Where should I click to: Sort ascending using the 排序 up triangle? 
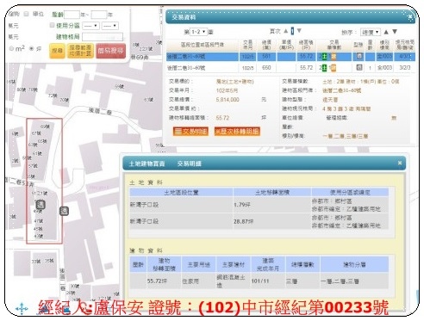pyautogui.click(x=386, y=32)
